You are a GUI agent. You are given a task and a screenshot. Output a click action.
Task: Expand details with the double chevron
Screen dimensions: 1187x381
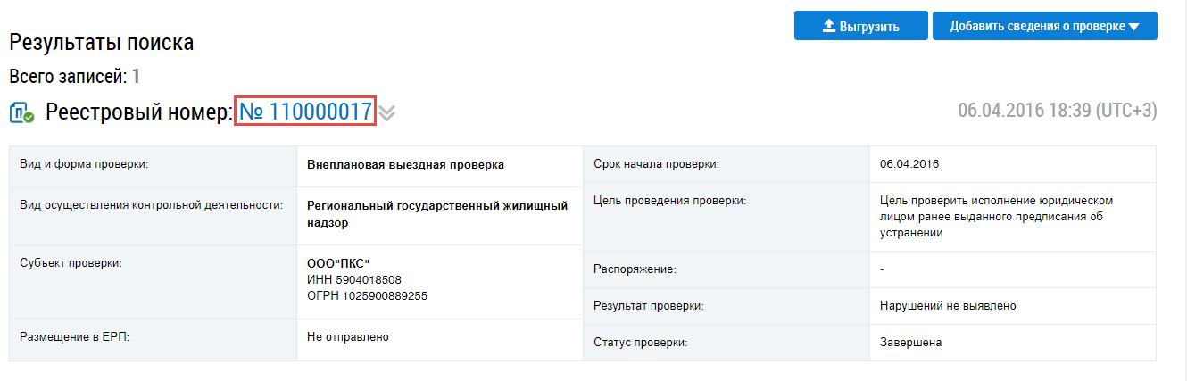386,113
